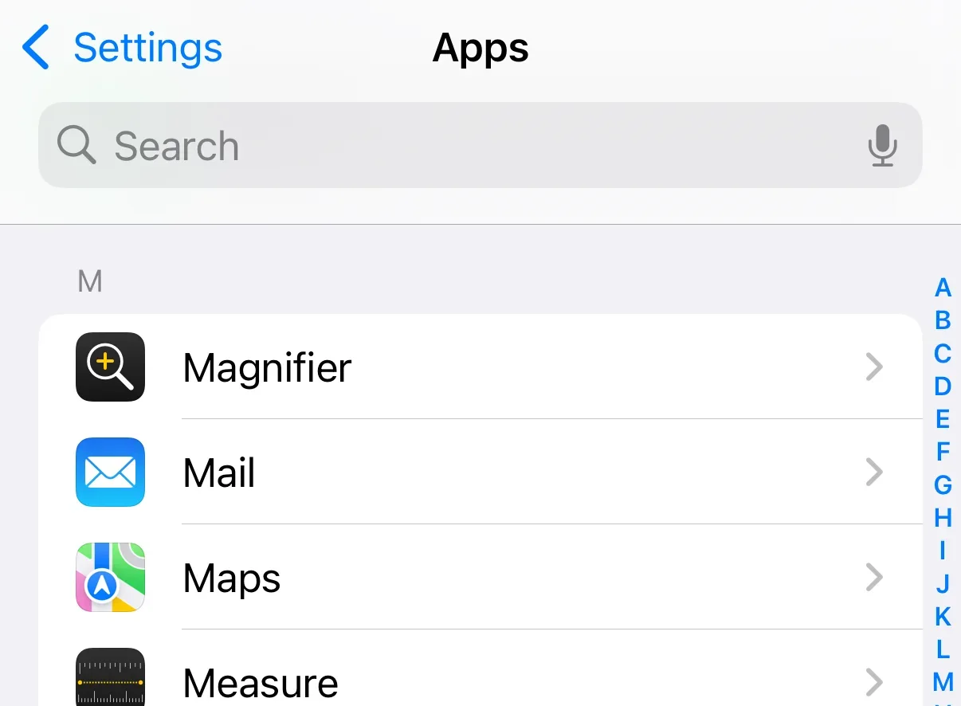The image size is (961, 706).
Task: Jump to letter G in the alphabet index
Action: pyautogui.click(x=943, y=486)
